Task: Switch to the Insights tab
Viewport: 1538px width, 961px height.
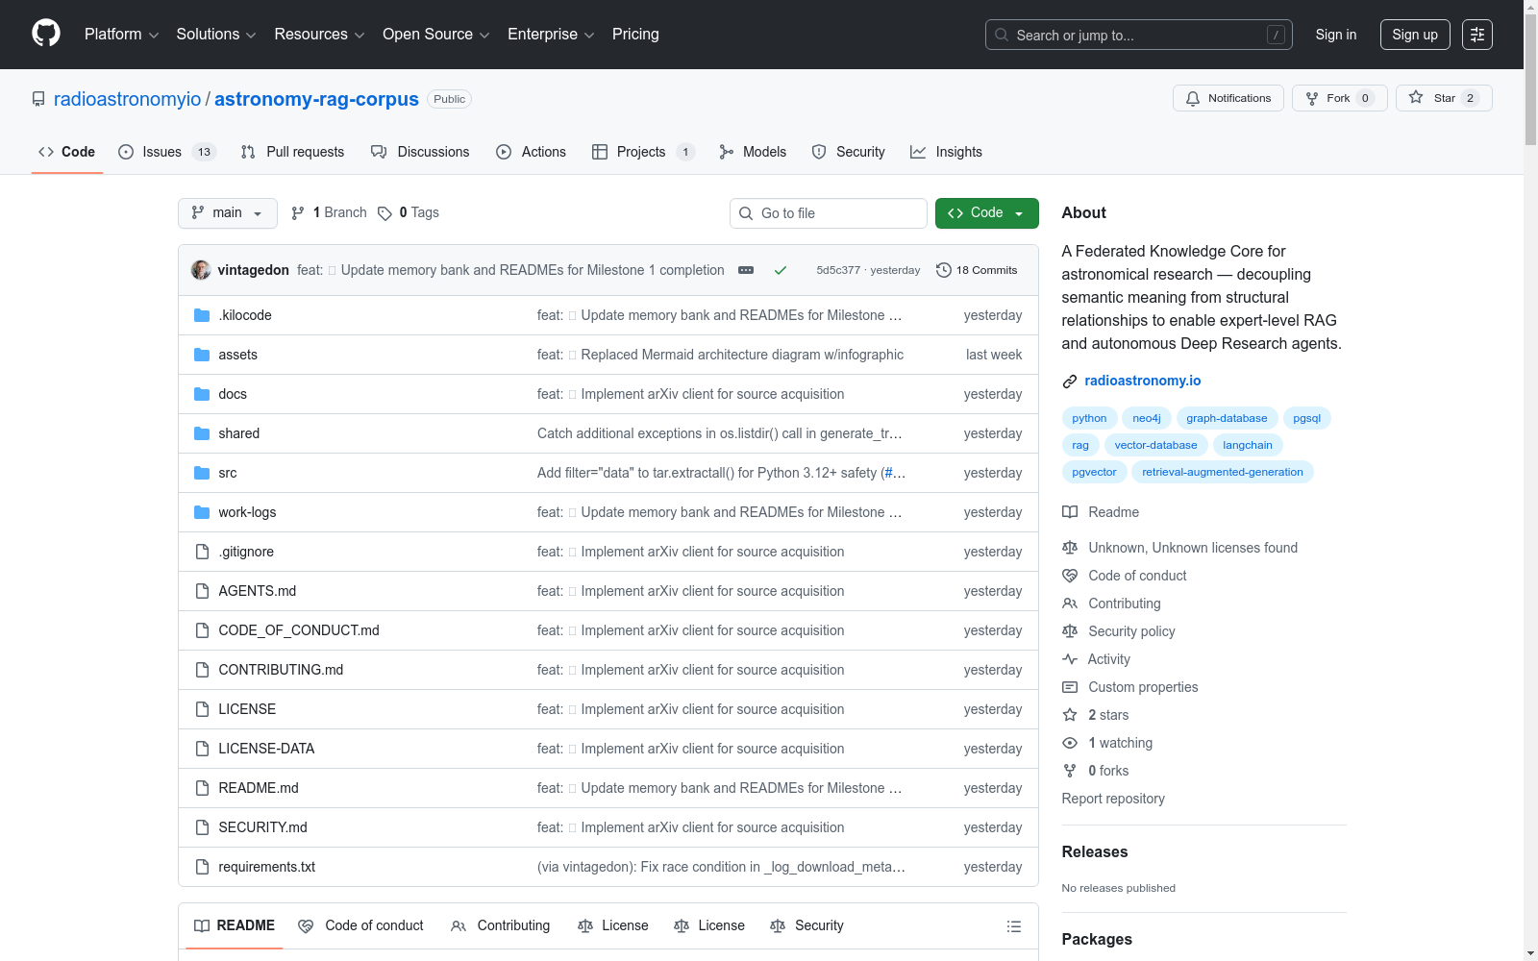Action: (947, 152)
